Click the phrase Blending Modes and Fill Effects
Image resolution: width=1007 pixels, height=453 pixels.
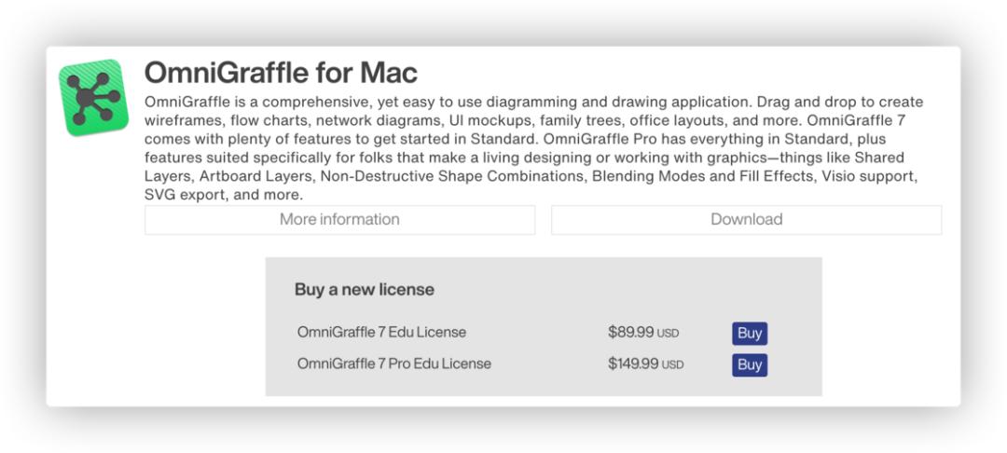[701, 176]
